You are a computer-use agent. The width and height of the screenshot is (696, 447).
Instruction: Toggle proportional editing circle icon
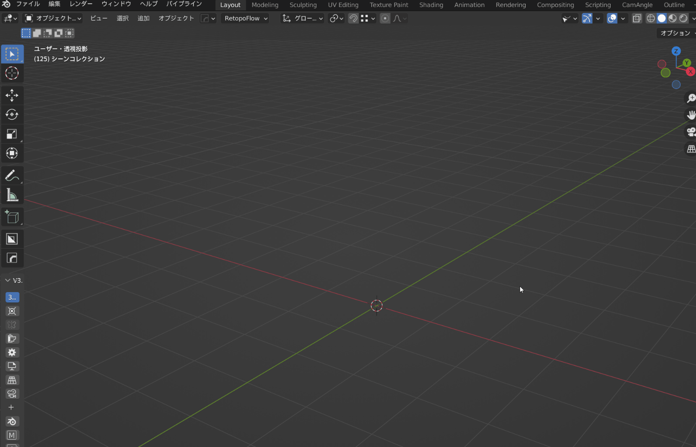coord(385,19)
